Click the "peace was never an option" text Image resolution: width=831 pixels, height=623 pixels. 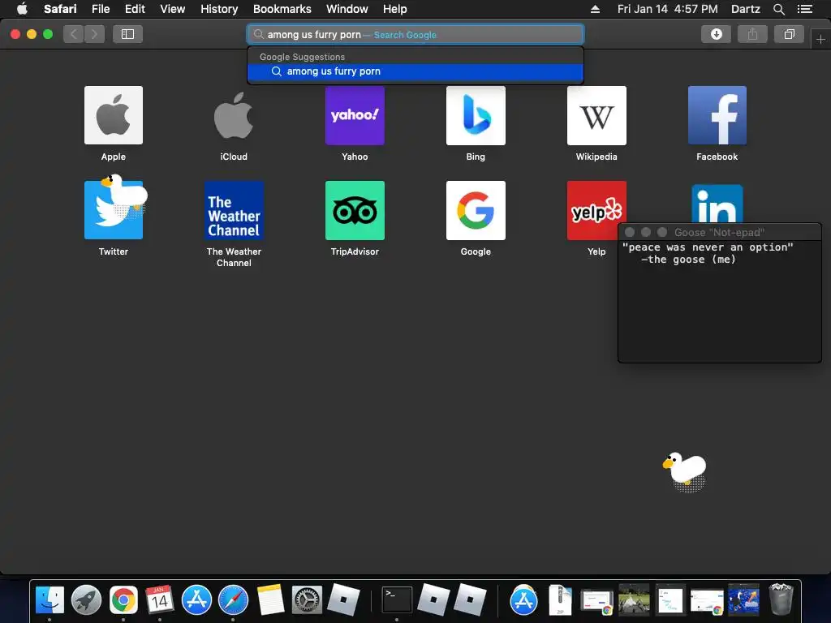click(x=708, y=247)
